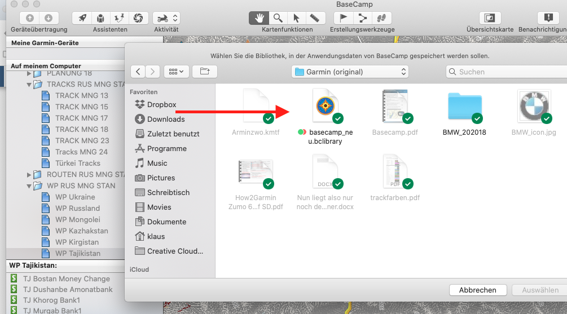
Task: Open Creative Cloud folder in sidebar
Action: point(169,251)
